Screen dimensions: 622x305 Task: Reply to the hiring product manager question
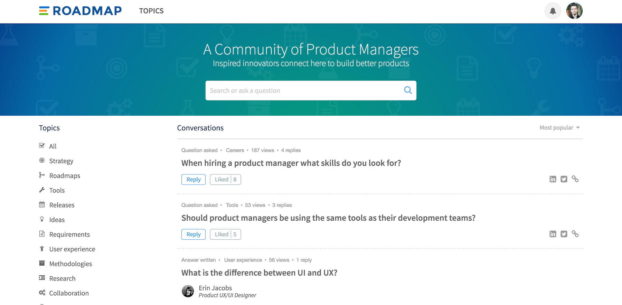(194, 180)
